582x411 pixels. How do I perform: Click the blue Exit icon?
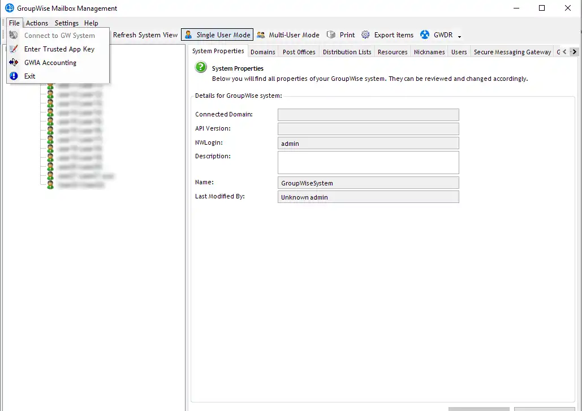[14, 76]
